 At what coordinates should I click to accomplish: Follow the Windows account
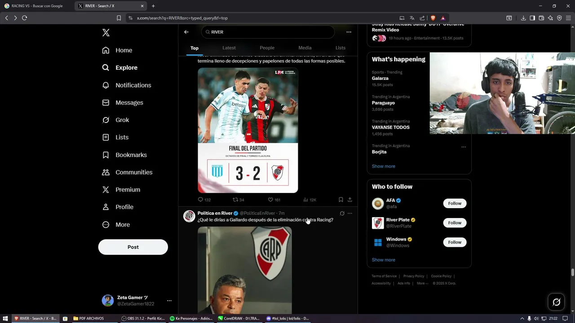pos(455,242)
